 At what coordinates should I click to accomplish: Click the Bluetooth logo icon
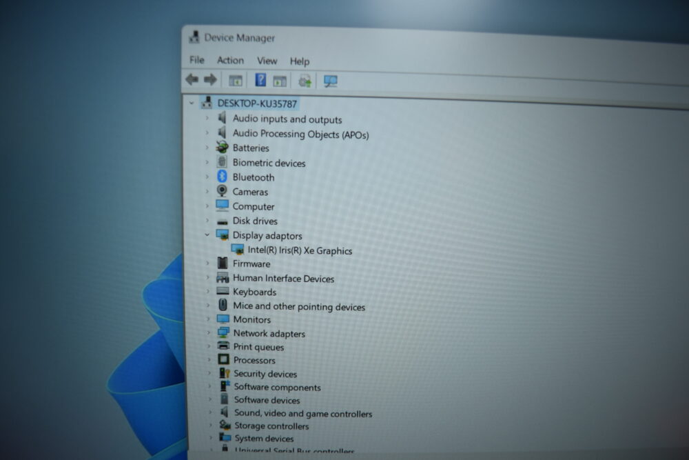click(222, 177)
